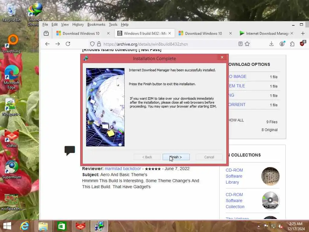Open the File menu in Firefox
The width and height of the screenshot is (309, 232).
point(45,24)
